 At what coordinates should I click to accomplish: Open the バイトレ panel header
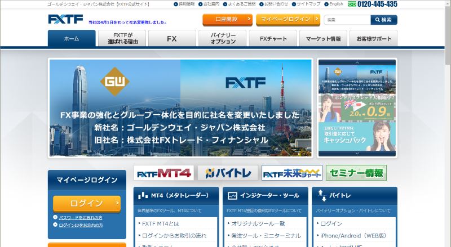tap(355, 196)
